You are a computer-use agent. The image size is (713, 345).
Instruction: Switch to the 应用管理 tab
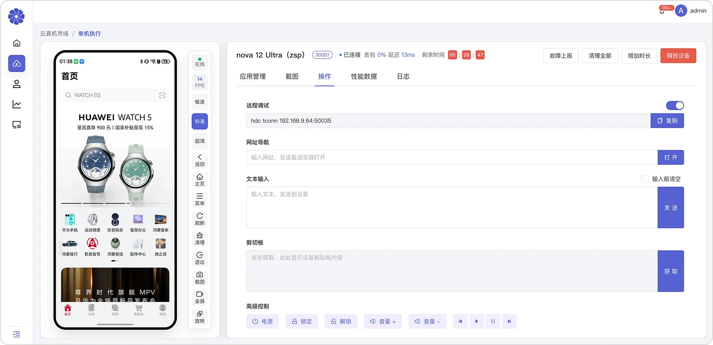(253, 76)
